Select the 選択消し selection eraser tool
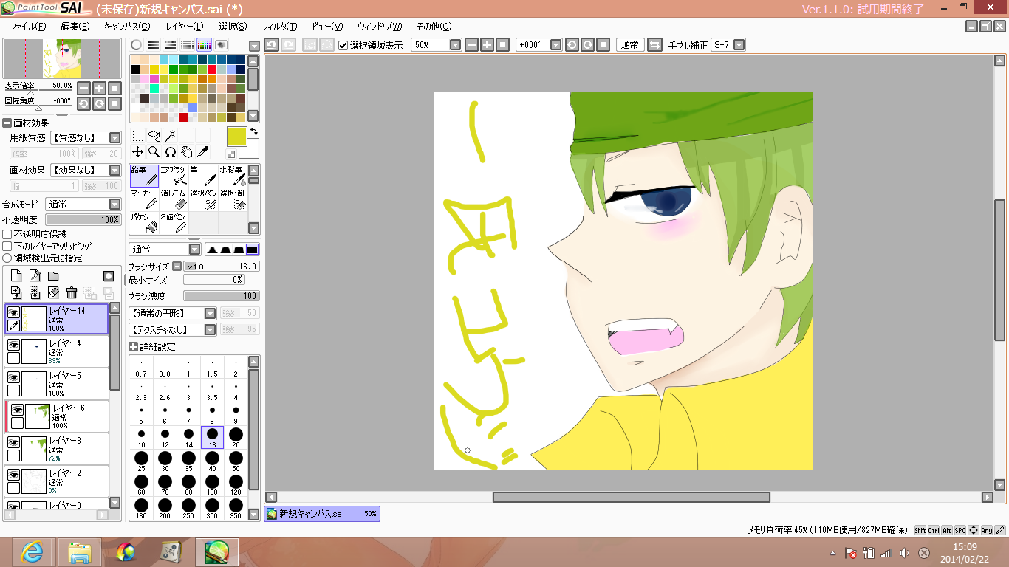The height and width of the screenshot is (567, 1009). pyautogui.click(x=233, y=200)
